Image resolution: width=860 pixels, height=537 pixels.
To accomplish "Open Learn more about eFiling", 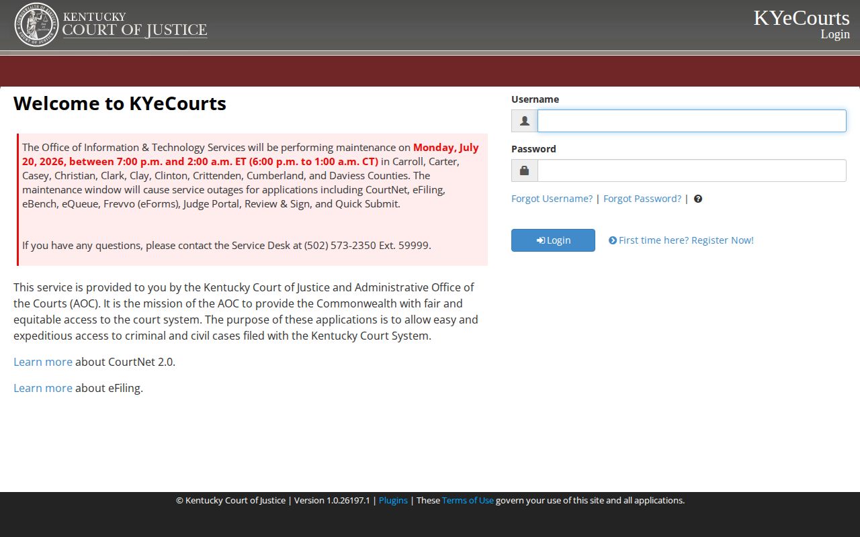I will tap(43, 388).
